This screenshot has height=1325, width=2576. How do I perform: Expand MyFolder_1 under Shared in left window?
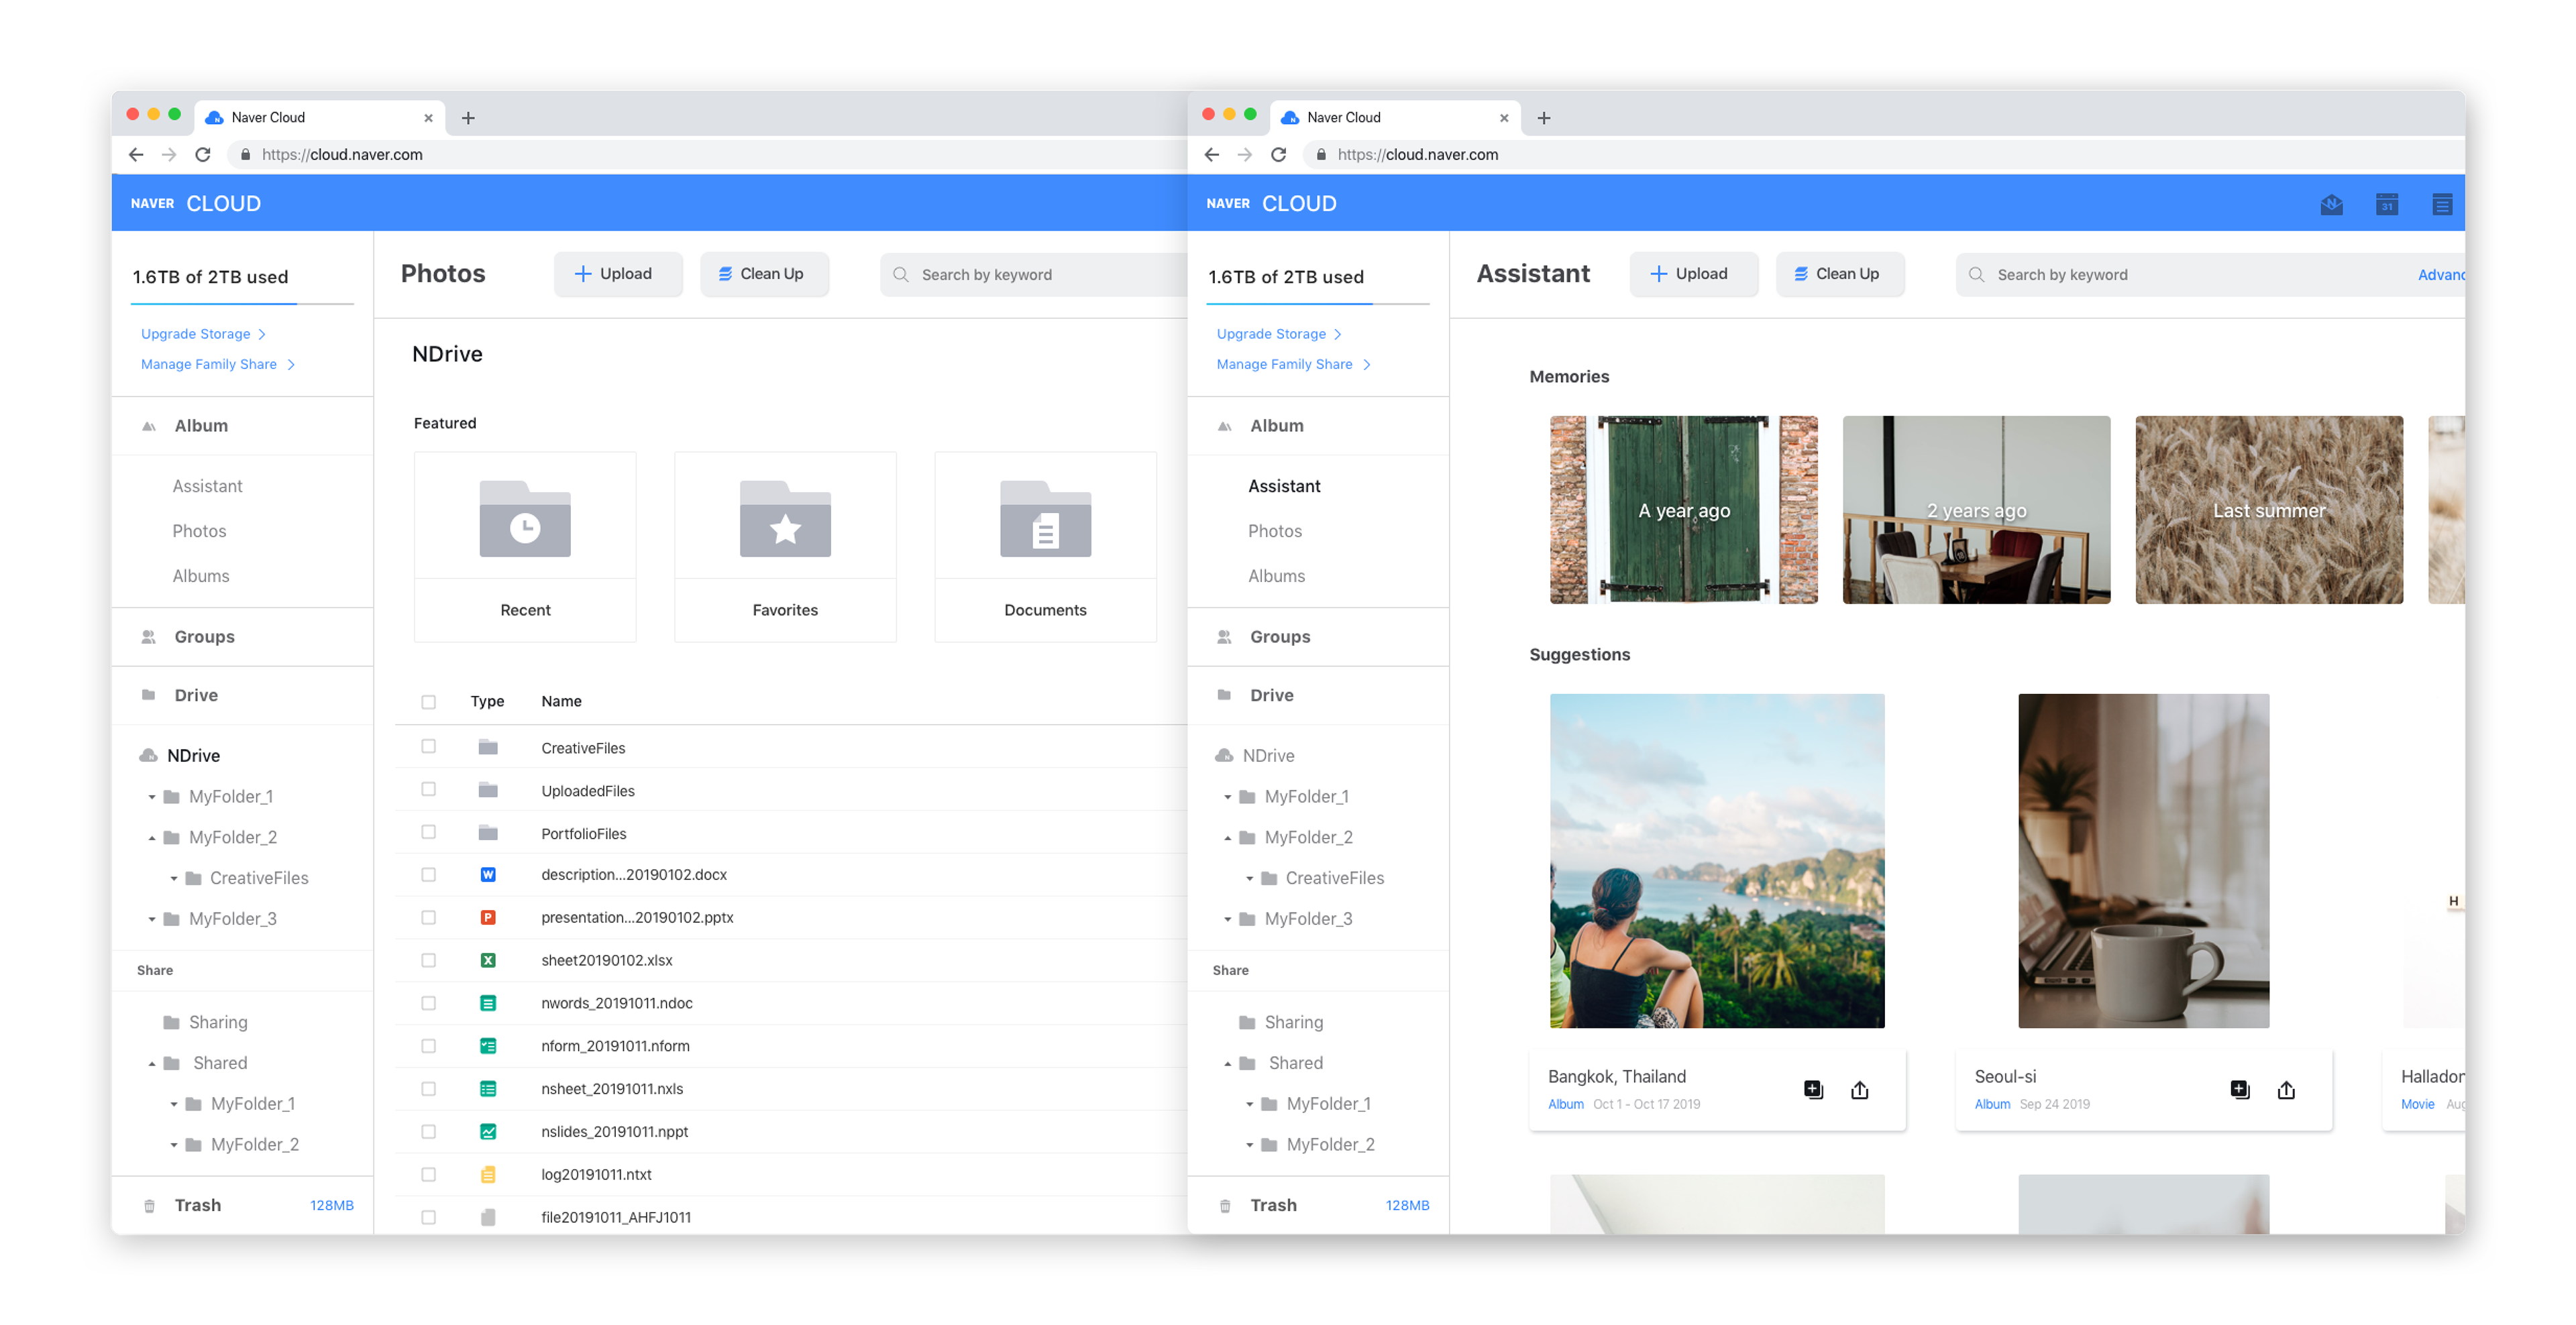point(174,1105)
